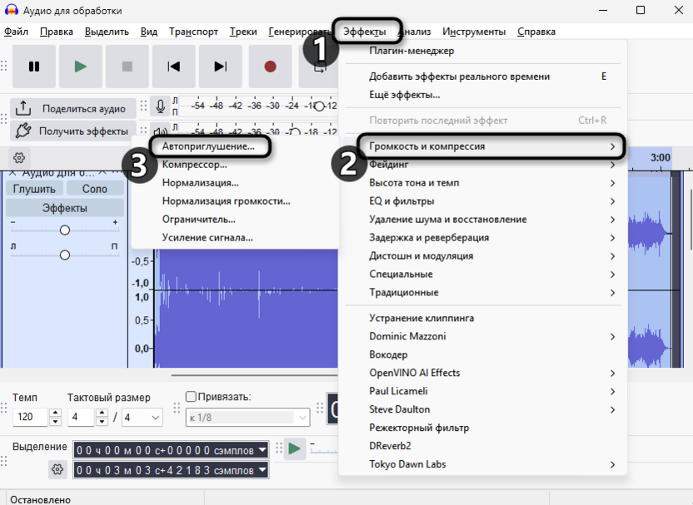Open the time signature denominator dropdown
The image size is (693, 505).
coord(142,417)
